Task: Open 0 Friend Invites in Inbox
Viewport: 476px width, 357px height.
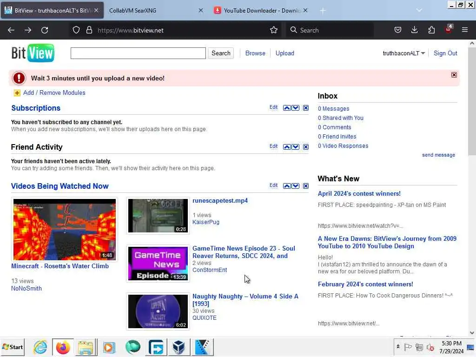Action: click(x=337, y=137)
